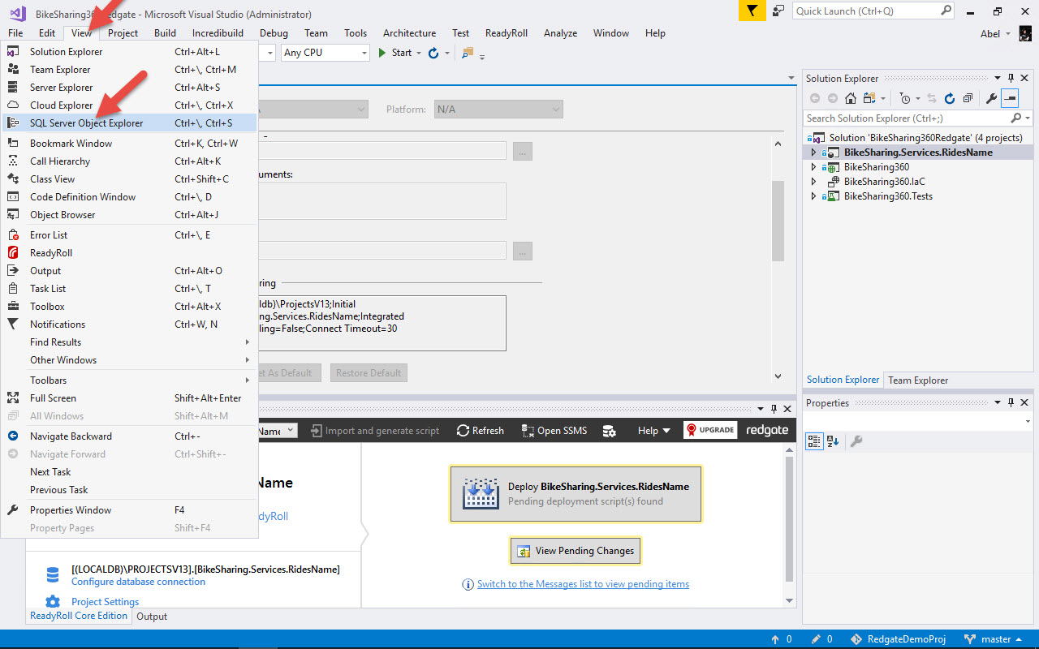1039x649 pixels.
Task: Click Deploy BikeSharing.Services.RidesName button
Action: [576, 494]
